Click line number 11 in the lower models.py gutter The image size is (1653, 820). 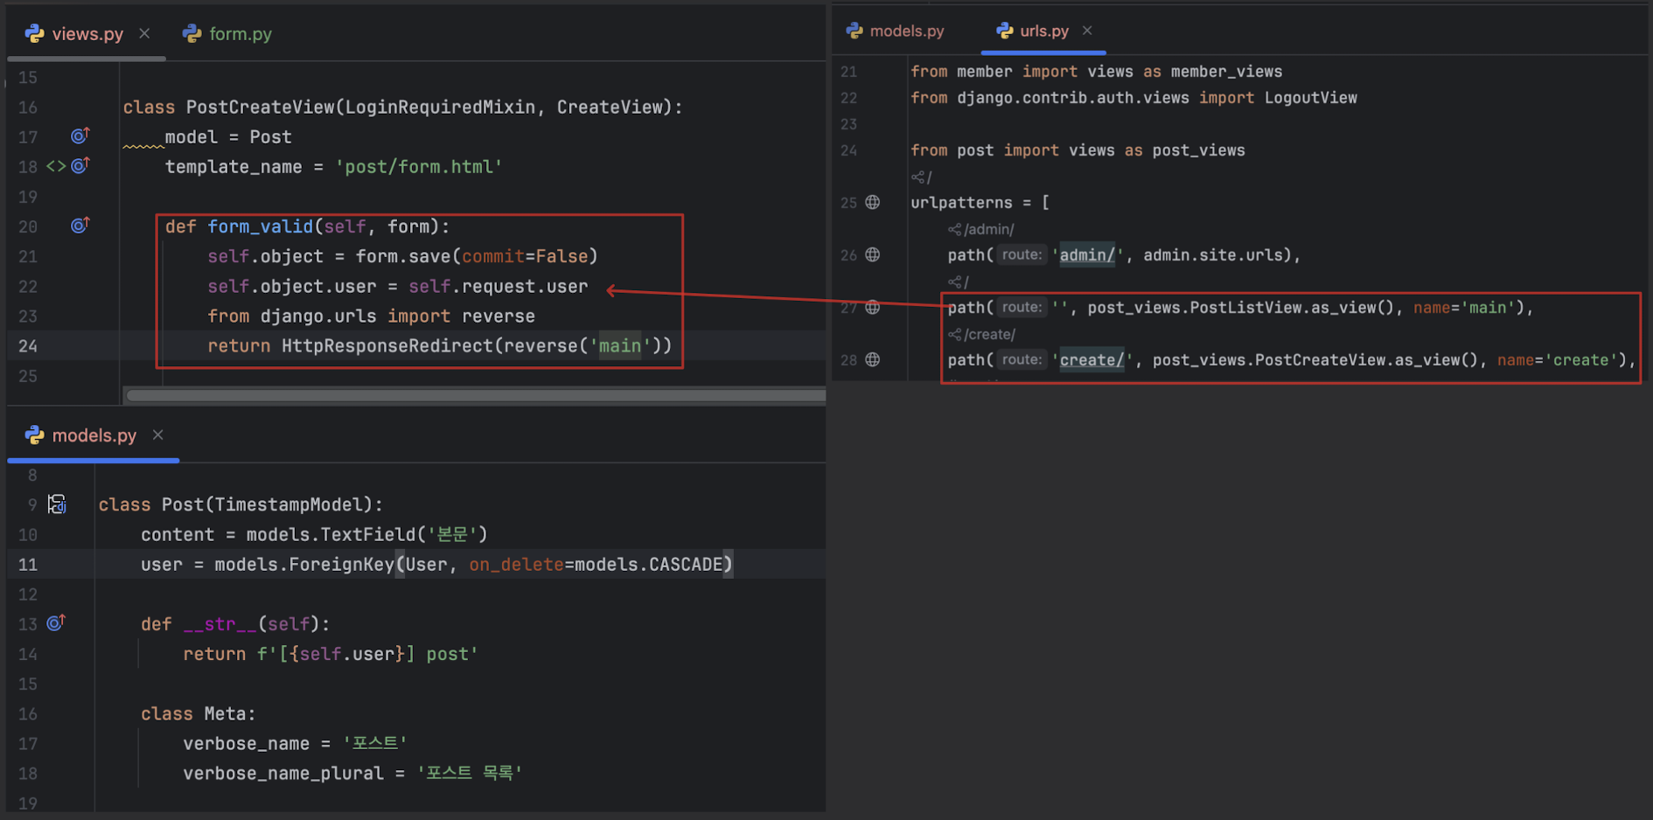tap(28, 565)
